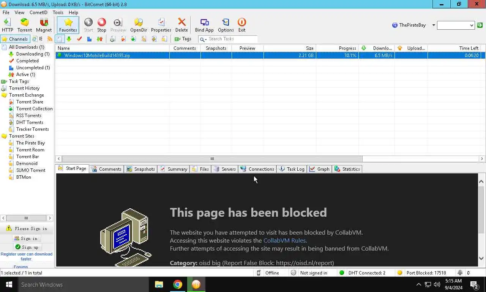Switch to the Files tab
The image size is (486, 292).
pyautogui.click(x=200, y=169)
